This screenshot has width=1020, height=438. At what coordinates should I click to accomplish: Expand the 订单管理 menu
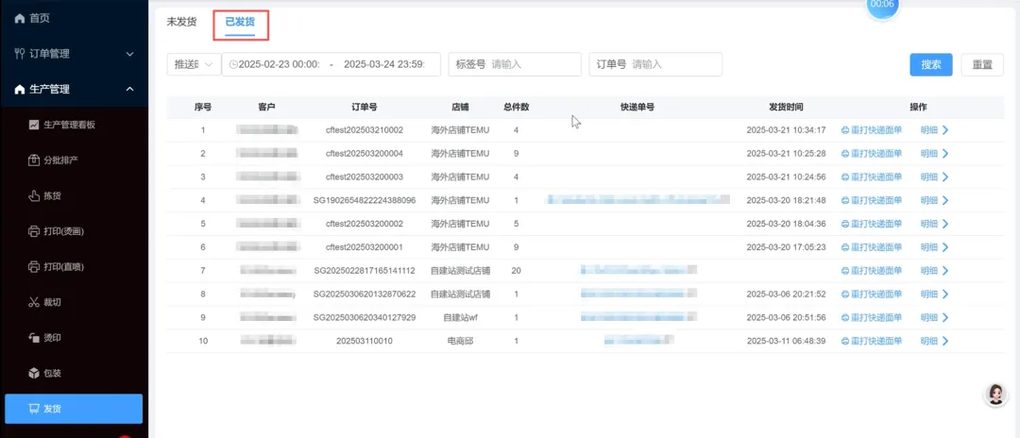click(129, 54)
